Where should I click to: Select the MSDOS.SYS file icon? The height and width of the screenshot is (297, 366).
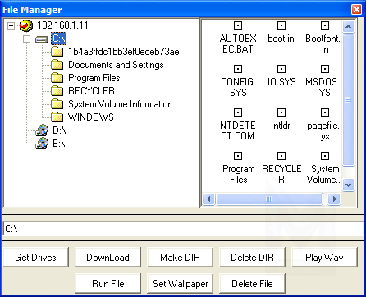pos(325,69)
